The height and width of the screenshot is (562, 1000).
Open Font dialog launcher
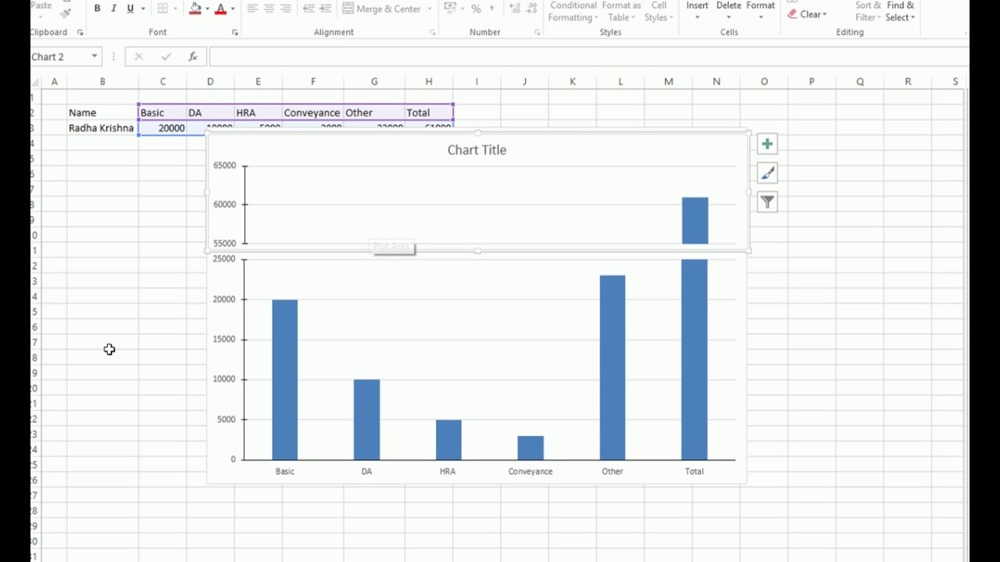coord(235,33)
